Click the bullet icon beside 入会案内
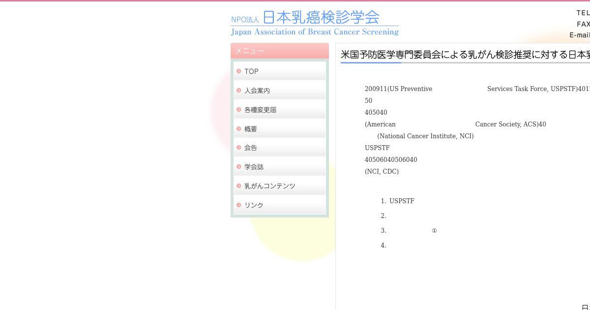Viewport: 590px width, 310px height. click(239, 91)
